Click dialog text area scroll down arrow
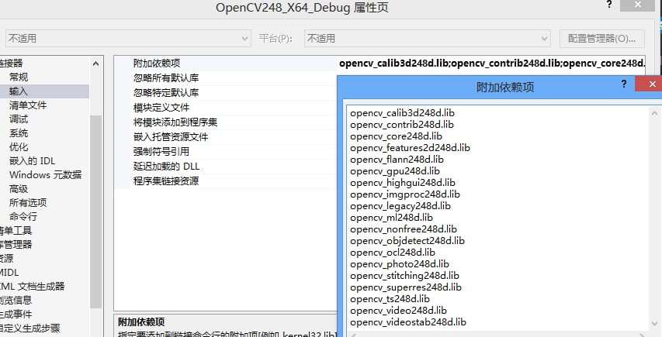 click(x=654, y=324)
